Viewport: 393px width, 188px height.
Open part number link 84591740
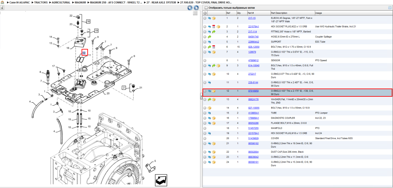(x=253, y=37)
